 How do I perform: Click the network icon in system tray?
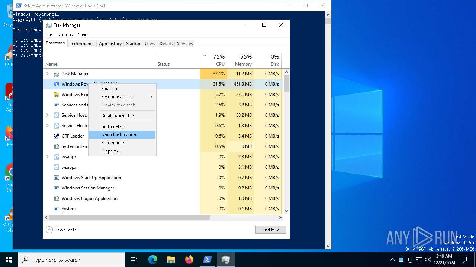point(419,260)
